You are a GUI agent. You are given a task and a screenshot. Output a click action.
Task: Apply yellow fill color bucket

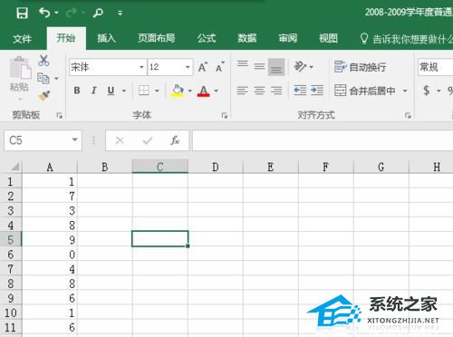pyautogui.click(x=178, y=91)
